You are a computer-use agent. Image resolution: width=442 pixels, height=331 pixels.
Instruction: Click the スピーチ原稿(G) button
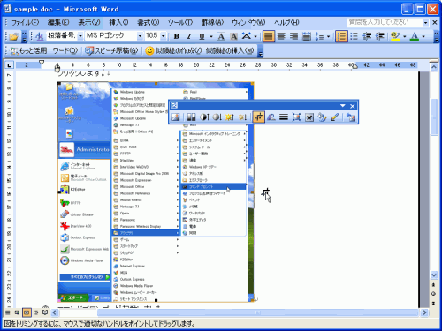[x=111, y=50]
